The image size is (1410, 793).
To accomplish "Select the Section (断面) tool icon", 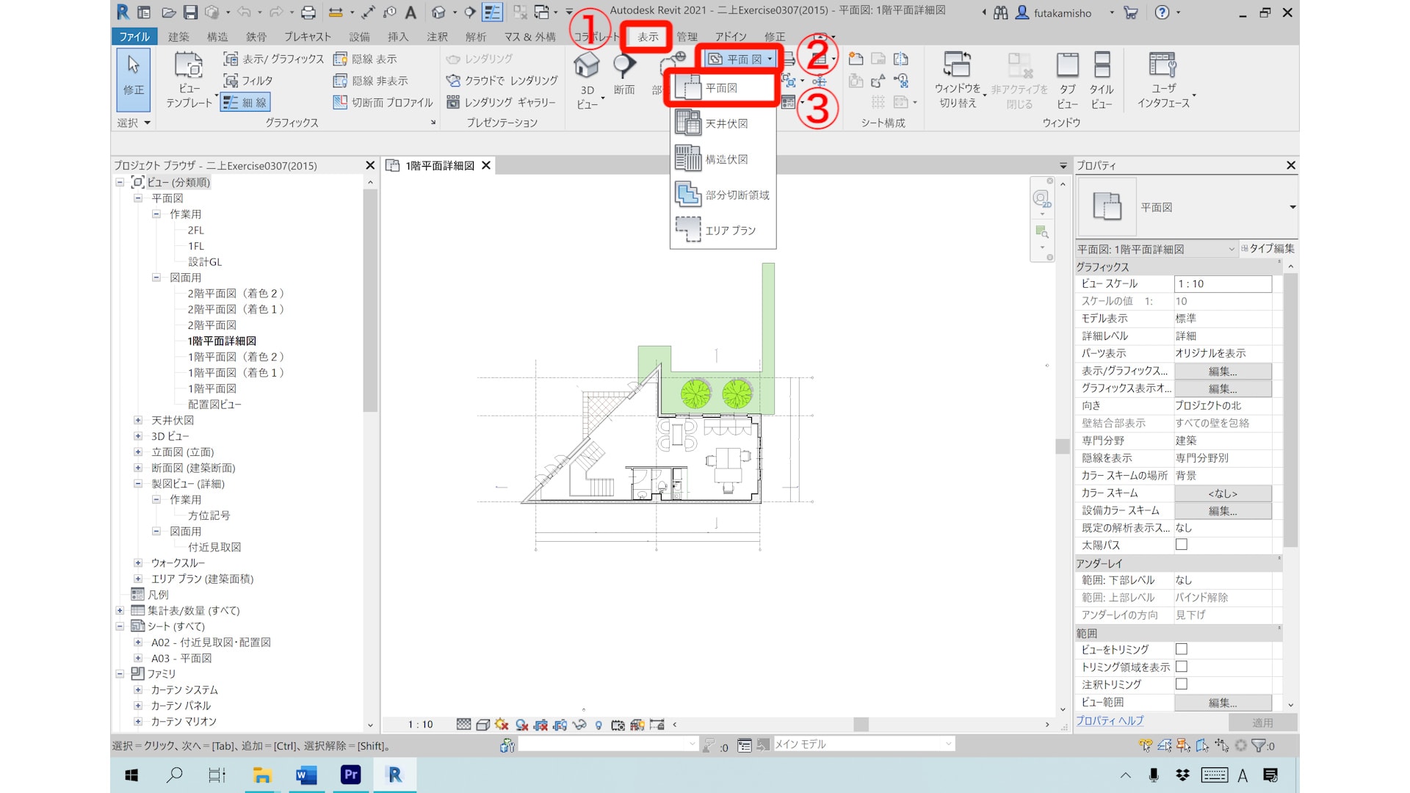I will click(624, 66).
